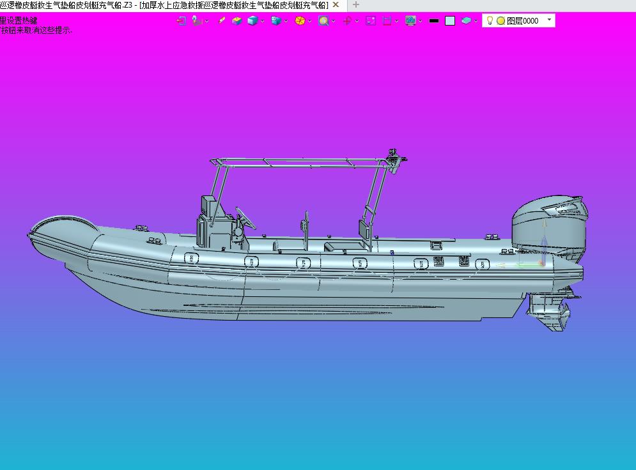Click the magnifier zoom icon
Image resolution: width=636 pixels, height=470 pixels.
[x=323, y=20]
